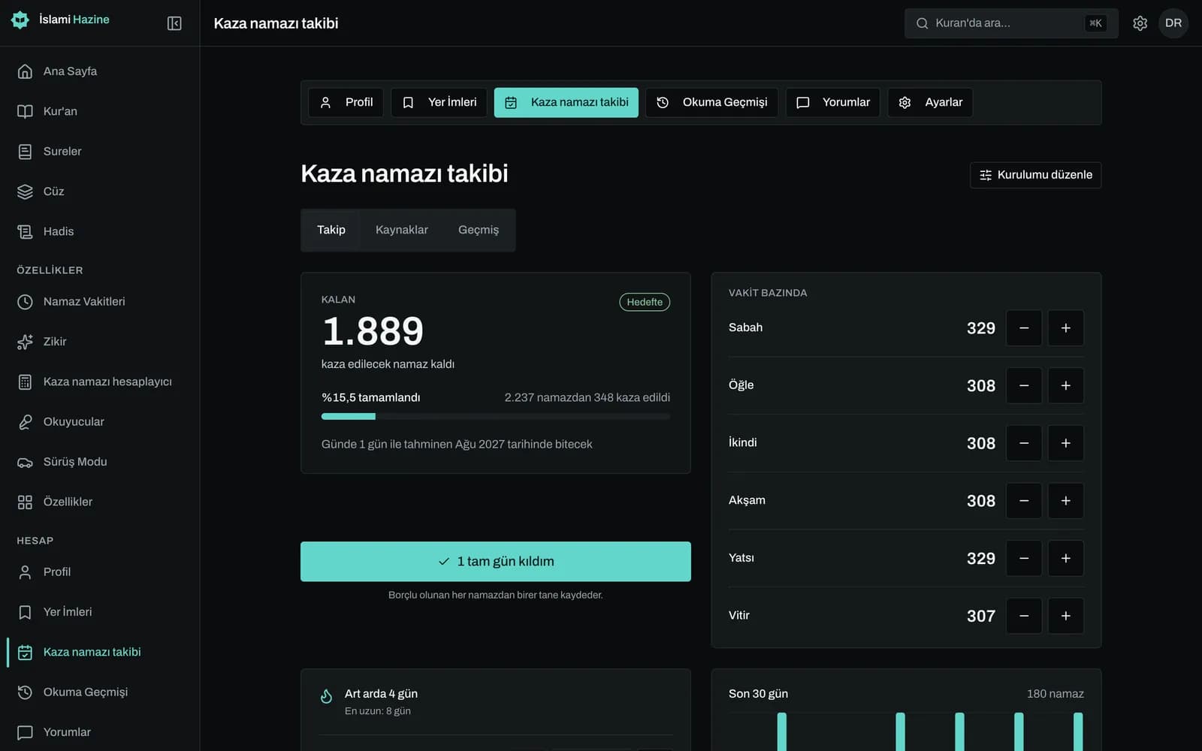Open Yorumlar tab in top navigation

click(x=832, y=102)
